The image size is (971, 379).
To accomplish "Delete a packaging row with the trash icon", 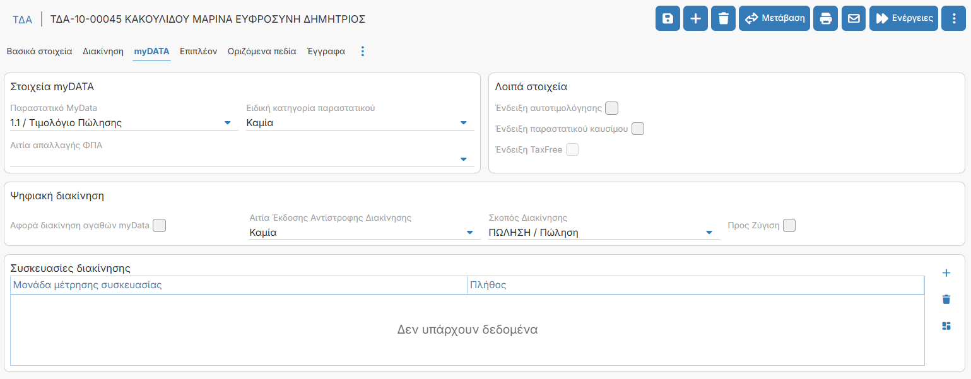I will click(946, 300).
